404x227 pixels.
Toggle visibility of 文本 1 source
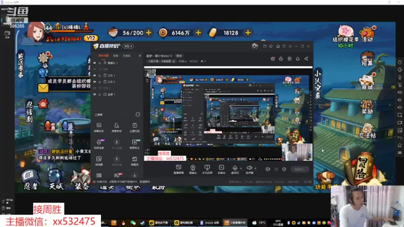click(x=94, y=75)
